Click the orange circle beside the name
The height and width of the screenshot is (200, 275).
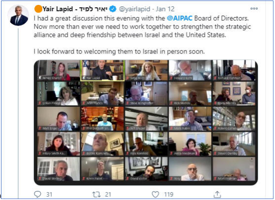[x=38, y=9]
